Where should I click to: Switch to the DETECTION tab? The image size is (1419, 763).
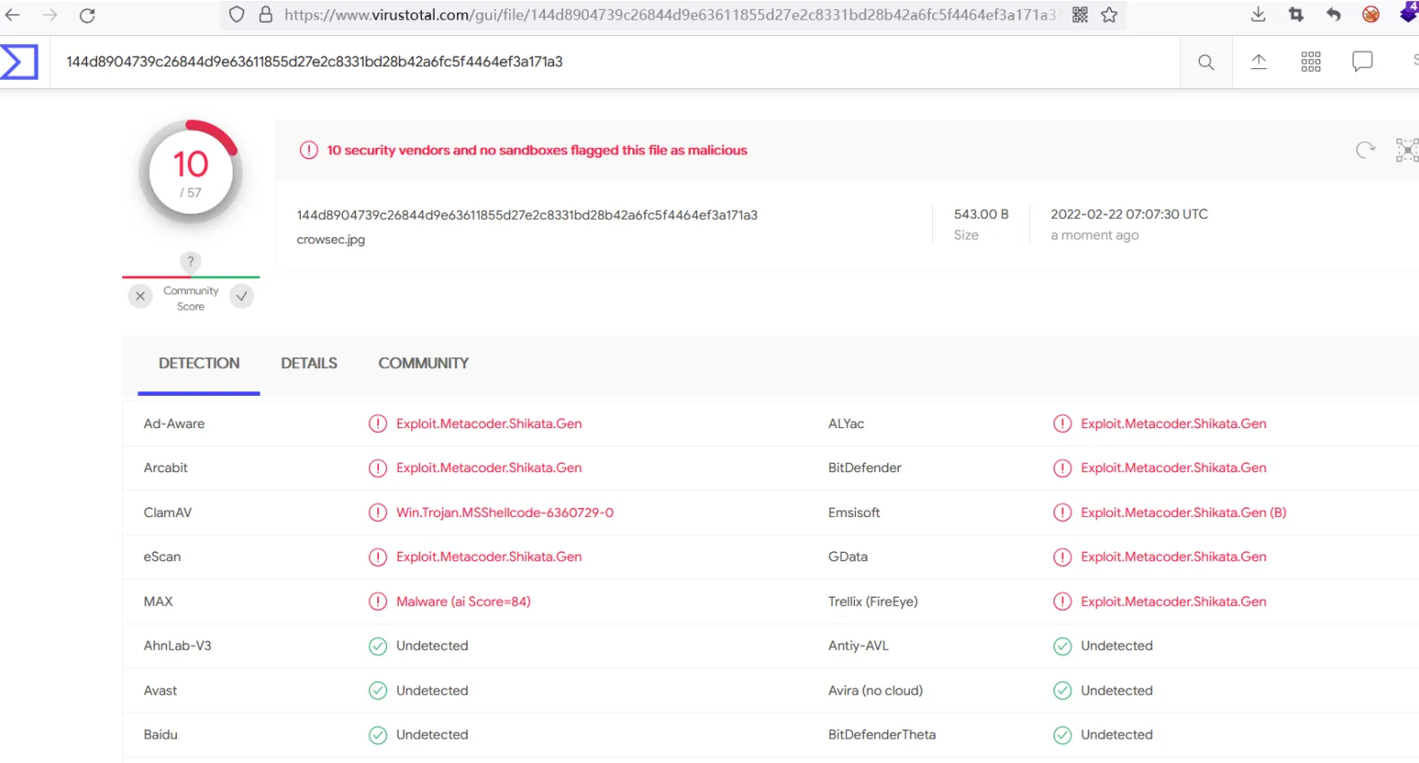pos(199,364)
